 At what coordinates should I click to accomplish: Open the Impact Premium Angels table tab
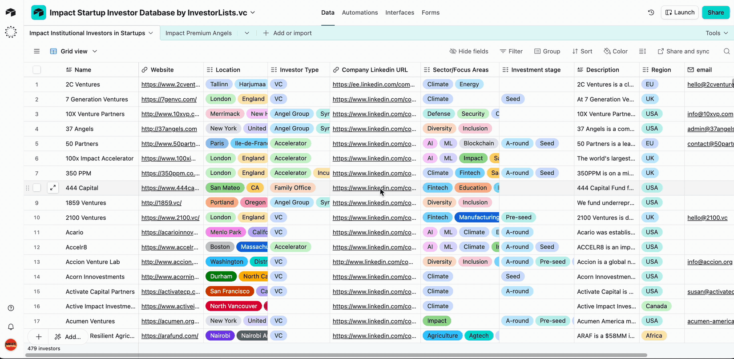point(198,33)
